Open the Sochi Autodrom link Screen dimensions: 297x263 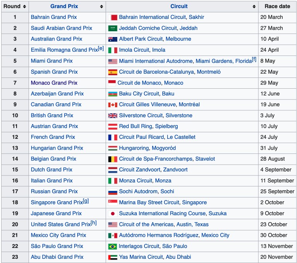(x=138, y=192)
